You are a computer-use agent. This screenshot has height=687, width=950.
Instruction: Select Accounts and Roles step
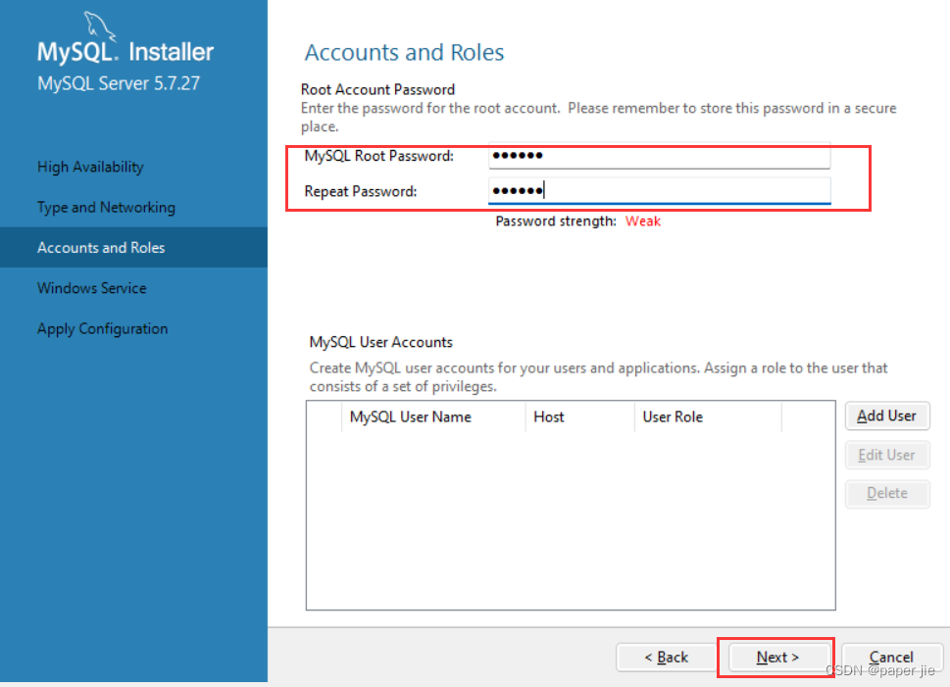tap(133, 247)
